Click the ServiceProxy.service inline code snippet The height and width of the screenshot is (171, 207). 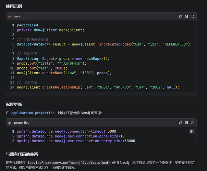(69, 163)
